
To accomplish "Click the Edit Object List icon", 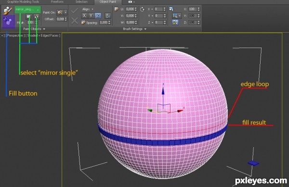I will pos(29,17).
